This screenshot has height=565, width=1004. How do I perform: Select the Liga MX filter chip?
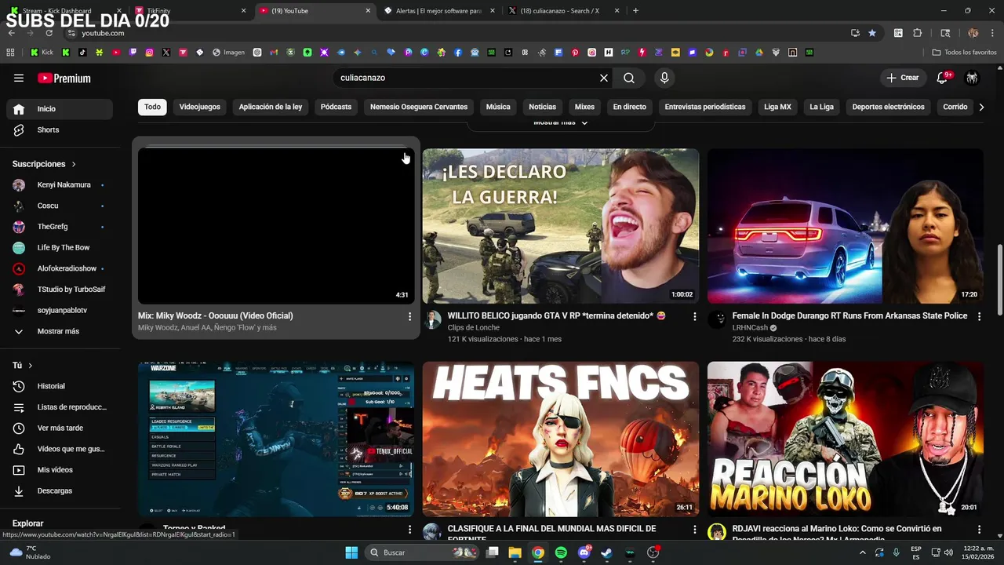tap(777, 107)
